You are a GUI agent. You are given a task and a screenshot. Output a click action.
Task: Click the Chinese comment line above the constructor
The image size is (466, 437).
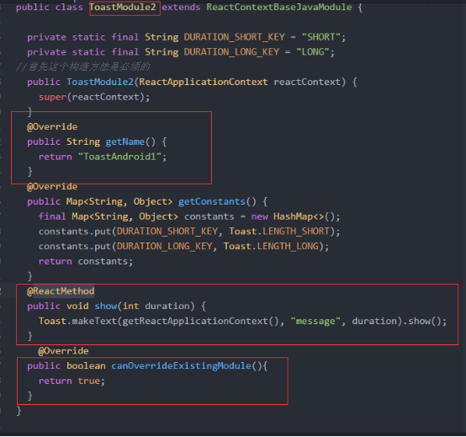click(x=83, y=67)
